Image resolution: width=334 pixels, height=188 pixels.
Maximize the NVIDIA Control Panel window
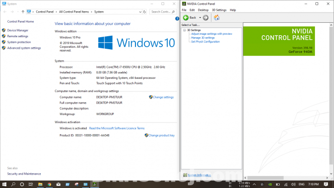(x=317, y=4)
